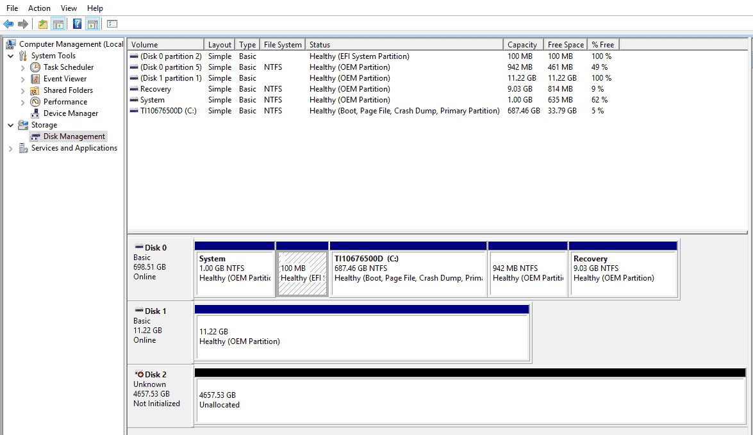Open the File menu
This screenshot has width=753, height=435.
(x=12, y=8)
